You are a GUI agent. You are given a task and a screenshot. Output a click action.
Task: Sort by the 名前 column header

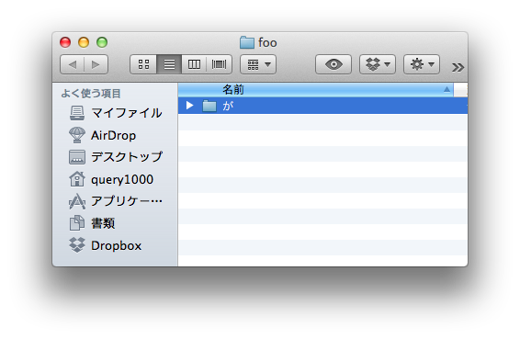[315, 89]
